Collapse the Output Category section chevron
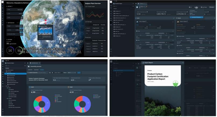Screen dimensions: 217x117 coord(214,22)
